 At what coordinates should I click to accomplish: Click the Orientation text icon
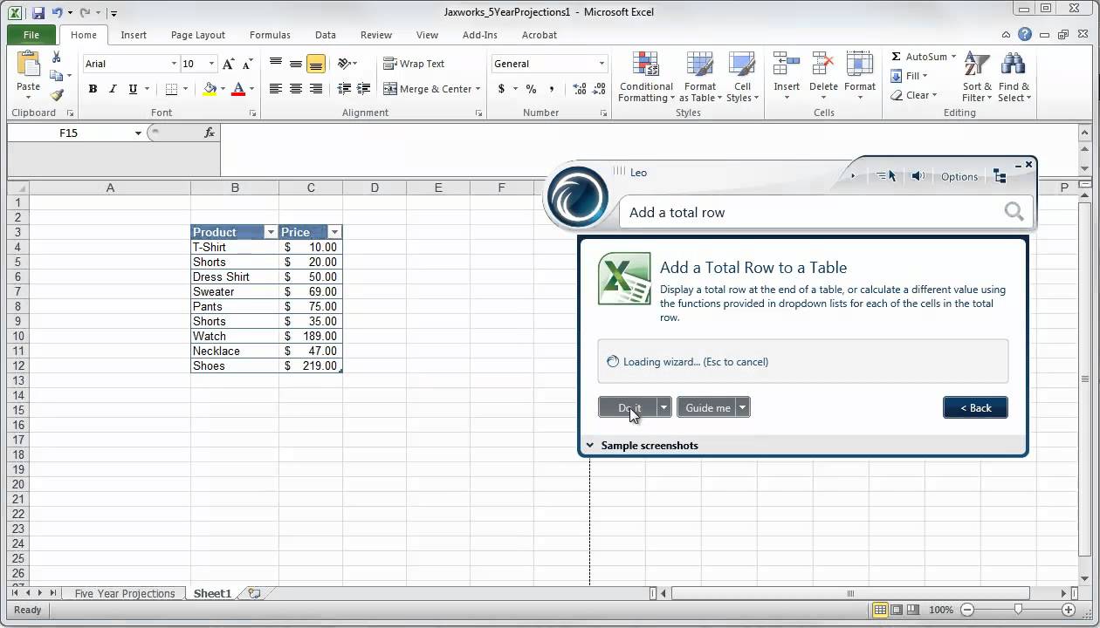[x=345, y=64]
